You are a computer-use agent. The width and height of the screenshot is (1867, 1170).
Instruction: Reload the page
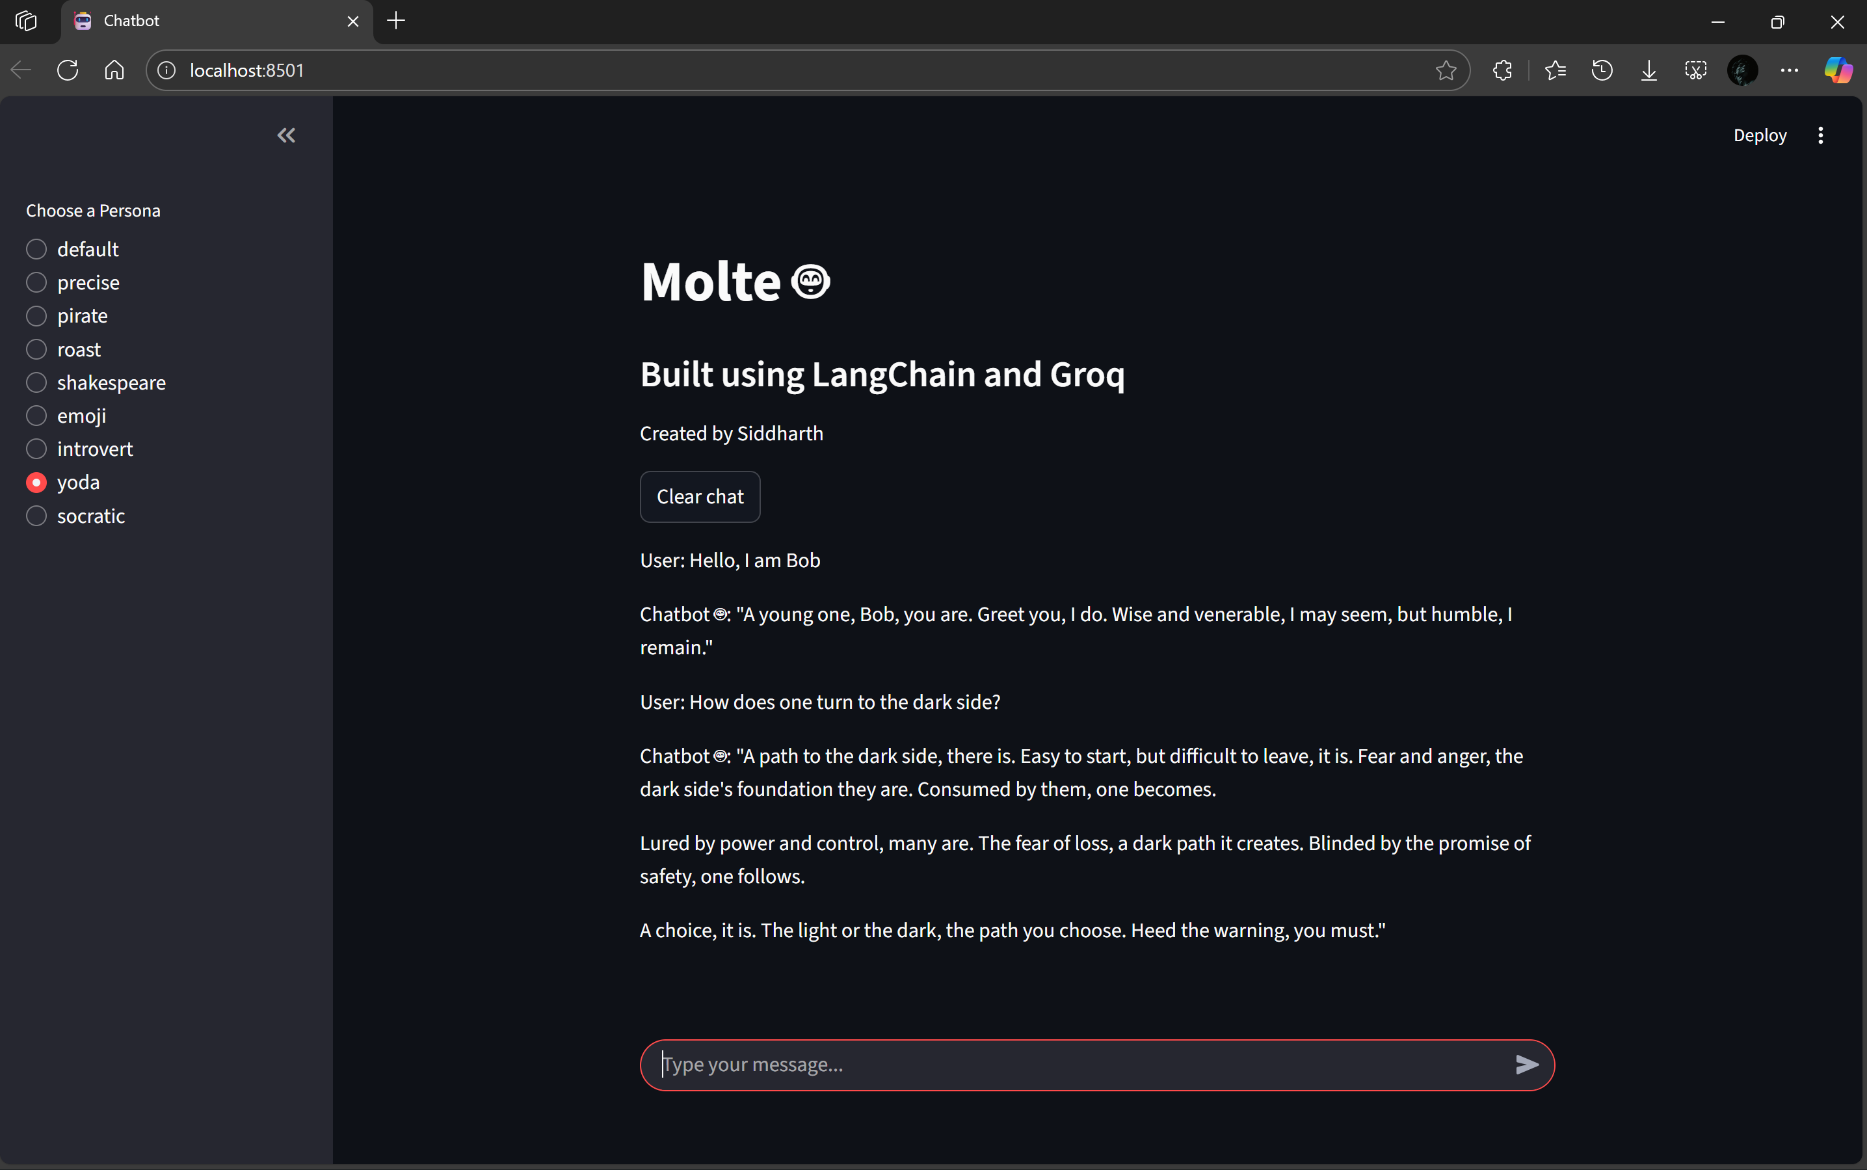[x=68, y=70]
